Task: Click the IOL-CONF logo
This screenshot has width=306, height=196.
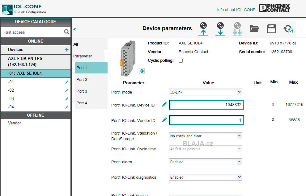Action: pos(24,9)
